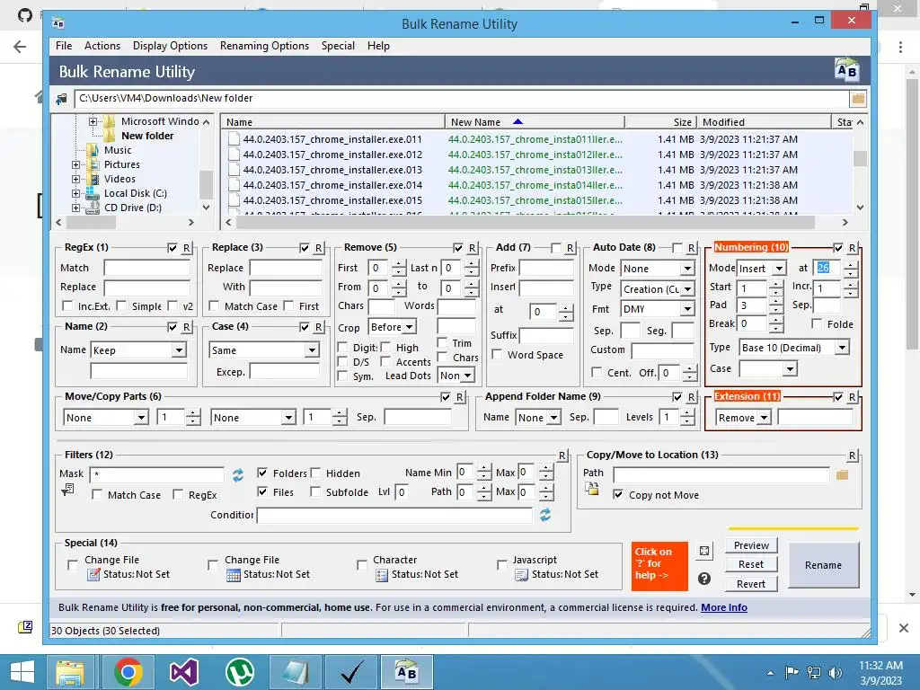Open the Base 10 (Decimal) Type dropdown

click(842, 348)
